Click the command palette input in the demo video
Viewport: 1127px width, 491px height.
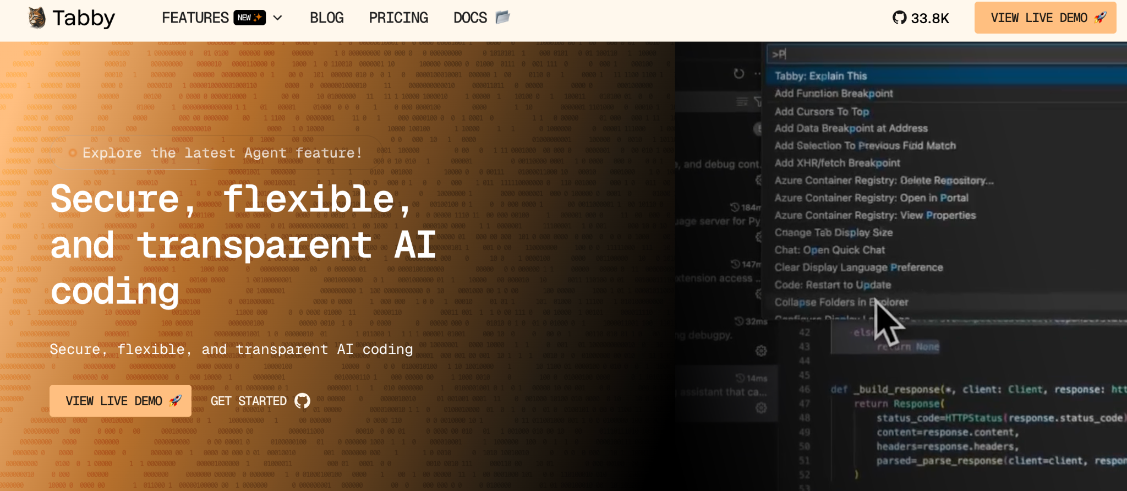[947, 54]
